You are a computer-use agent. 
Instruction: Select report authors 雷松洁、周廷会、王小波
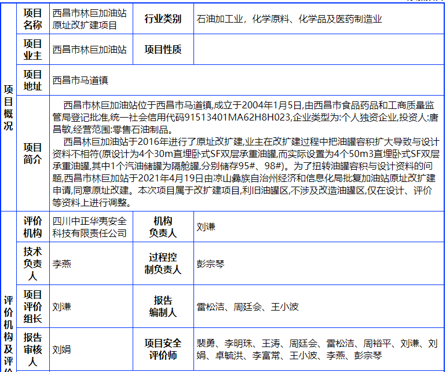[x=247, y=307]
